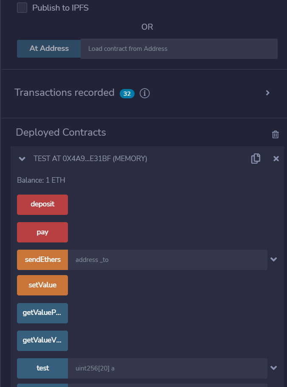The height and width of the screenshot is (387, 287).
Task: Collapse the TEST contract instance
Action: (x=22, y=159)
